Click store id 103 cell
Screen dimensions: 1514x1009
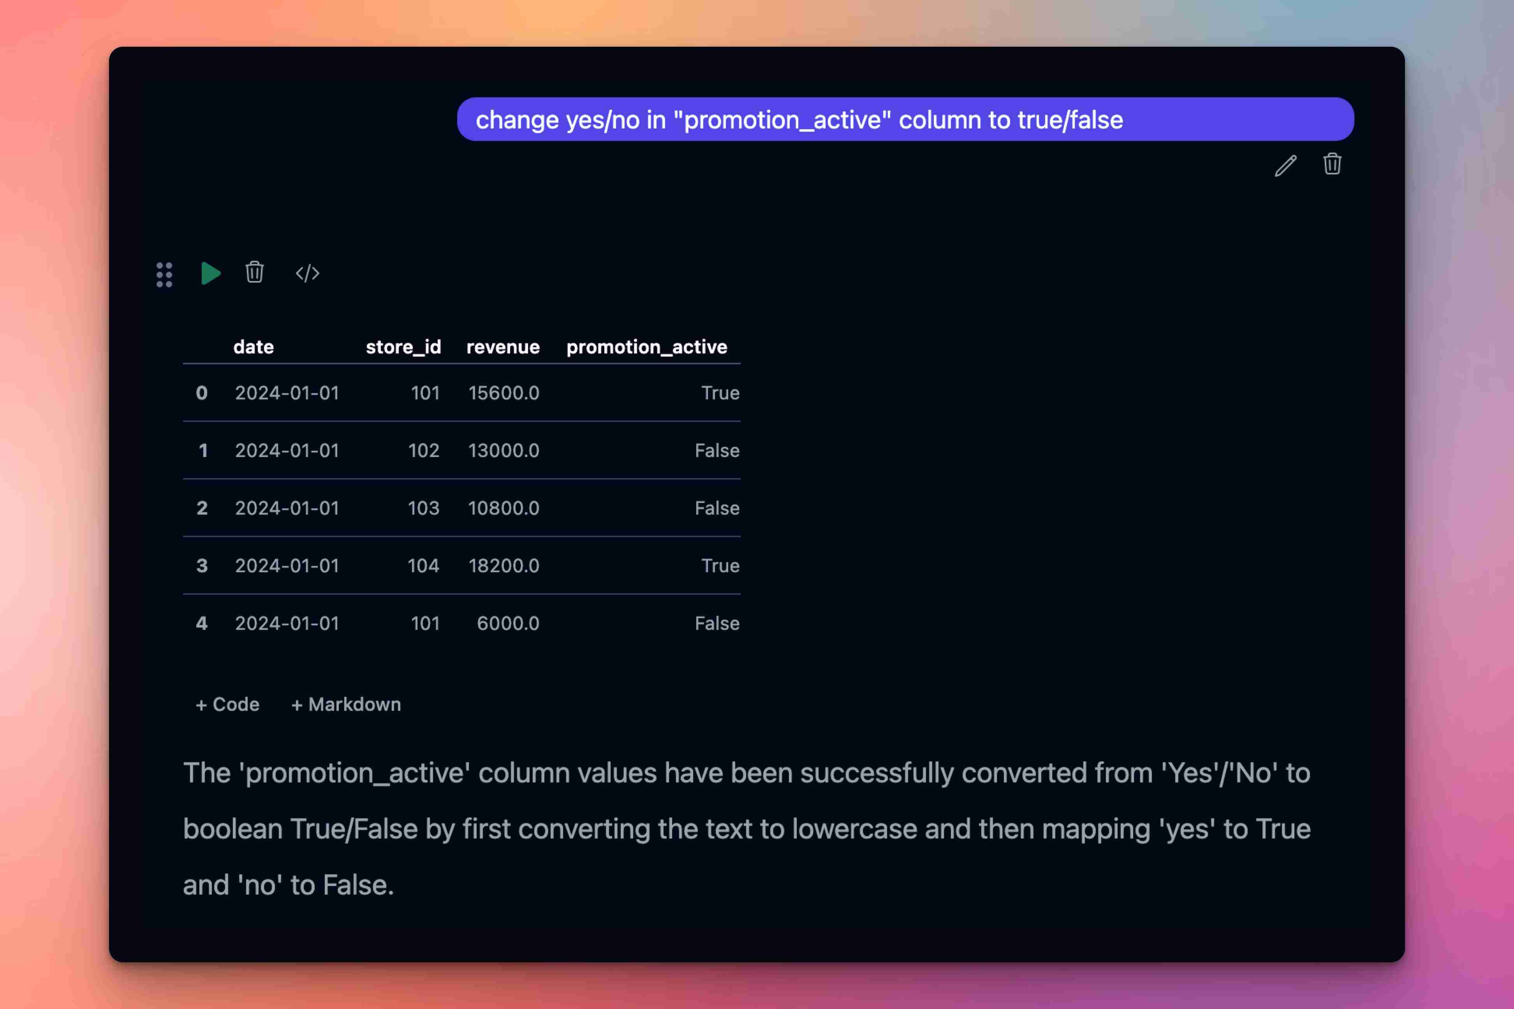[x=424, y=508]
